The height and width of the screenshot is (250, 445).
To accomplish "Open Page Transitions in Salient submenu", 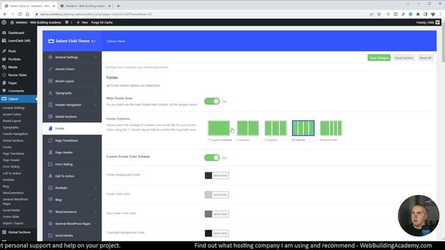I will tap(13, 153).
